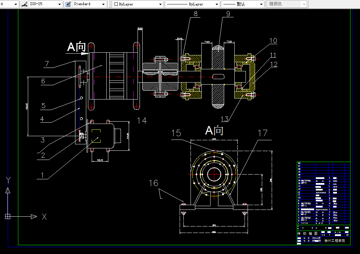Click the white ByLayer color swatch
The height and width of the screenshot is (254, 360).
[116, 4]
